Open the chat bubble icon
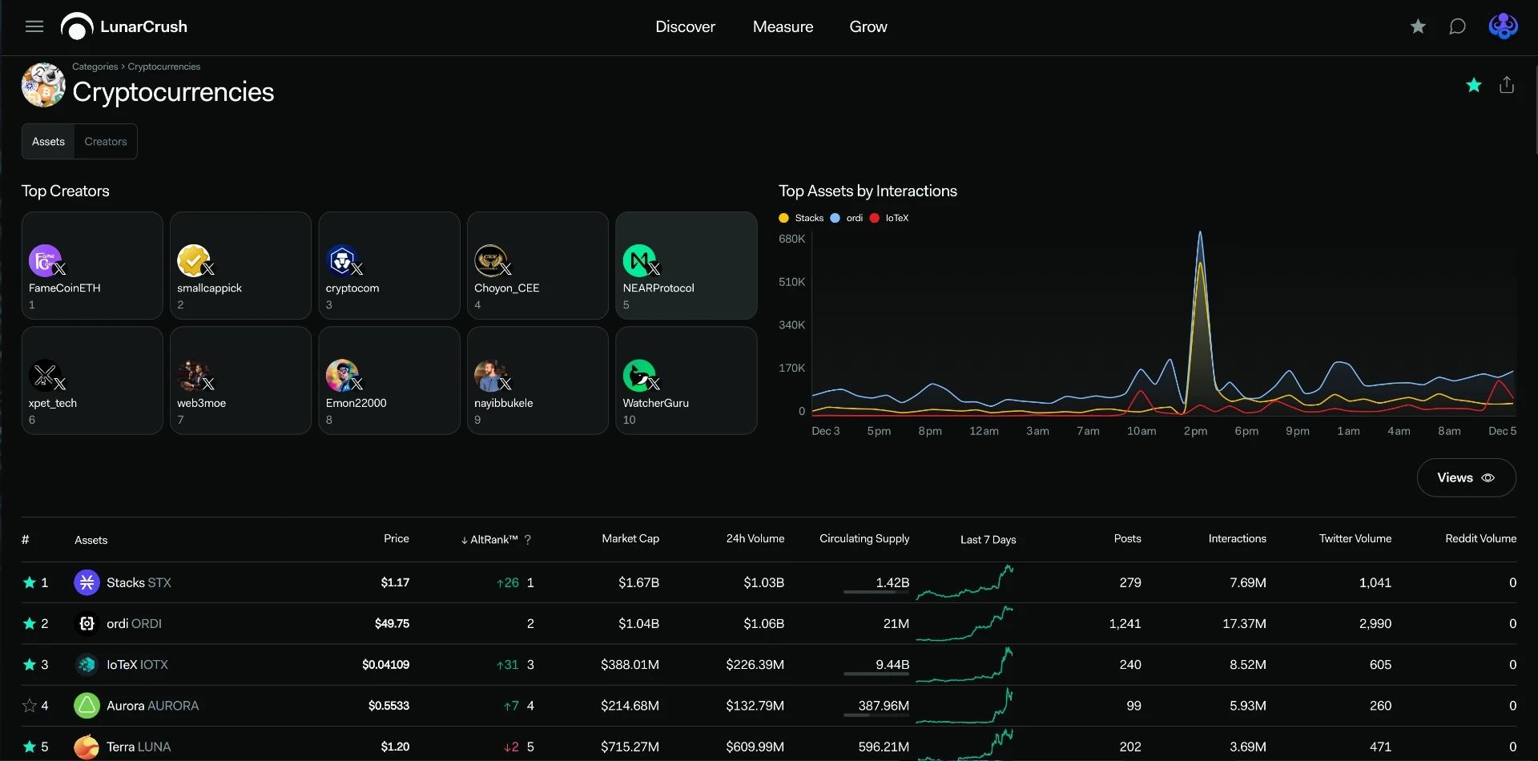The image size is (1538, 761). click(x=1458, y=26)
